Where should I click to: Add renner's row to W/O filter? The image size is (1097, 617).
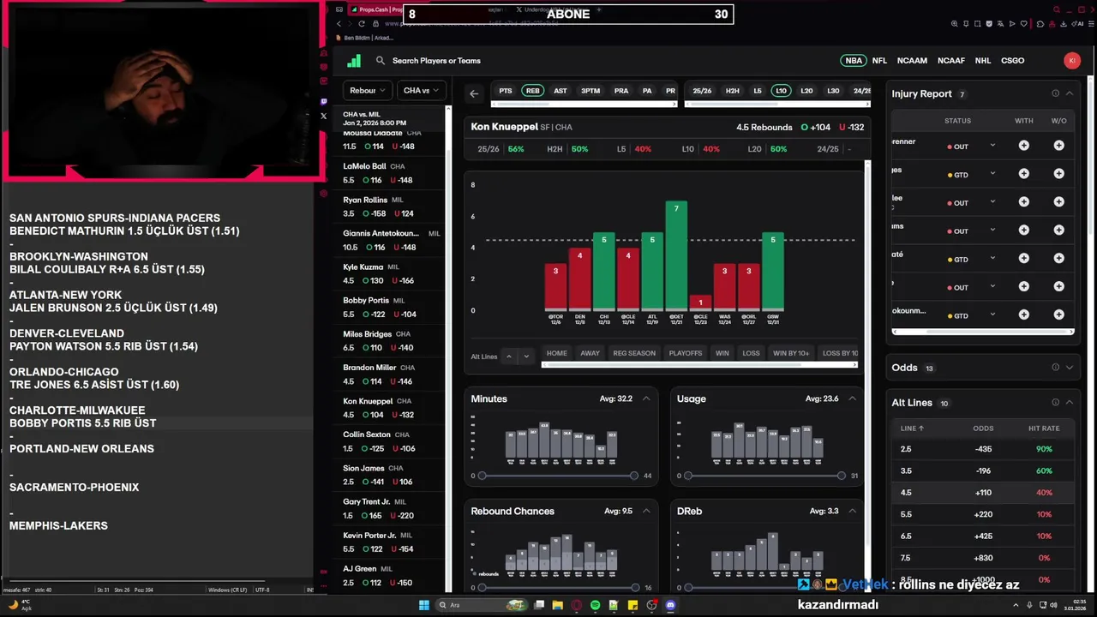1058,146
